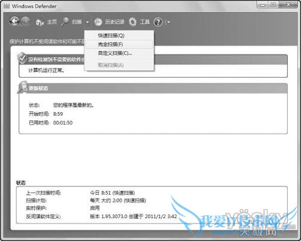Click the elapsed time value 00:01:50

(x=63, y=123)
